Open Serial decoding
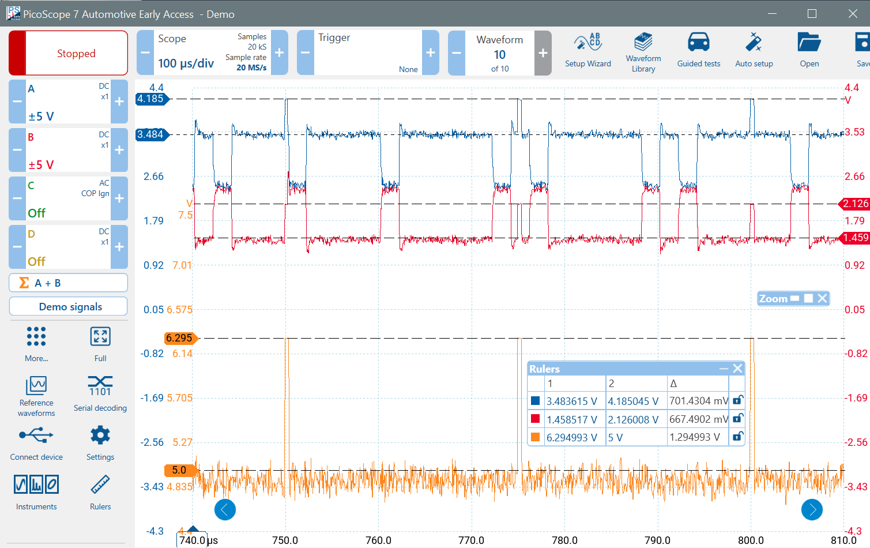This screenshot has height=548, width=870. tap(100, 394)
